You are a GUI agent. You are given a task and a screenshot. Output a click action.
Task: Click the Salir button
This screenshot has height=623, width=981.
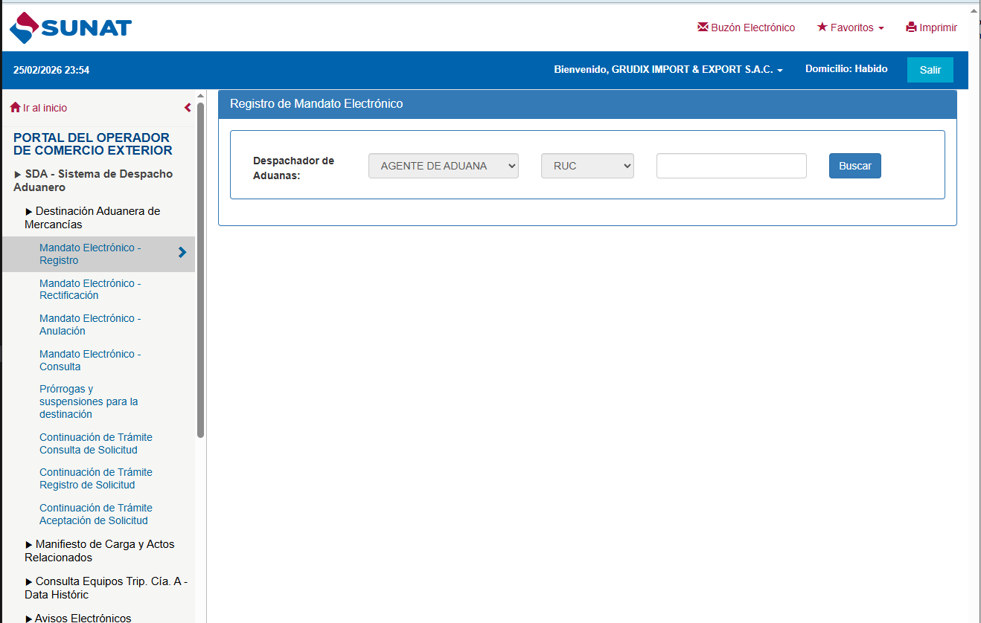point(930,70)
